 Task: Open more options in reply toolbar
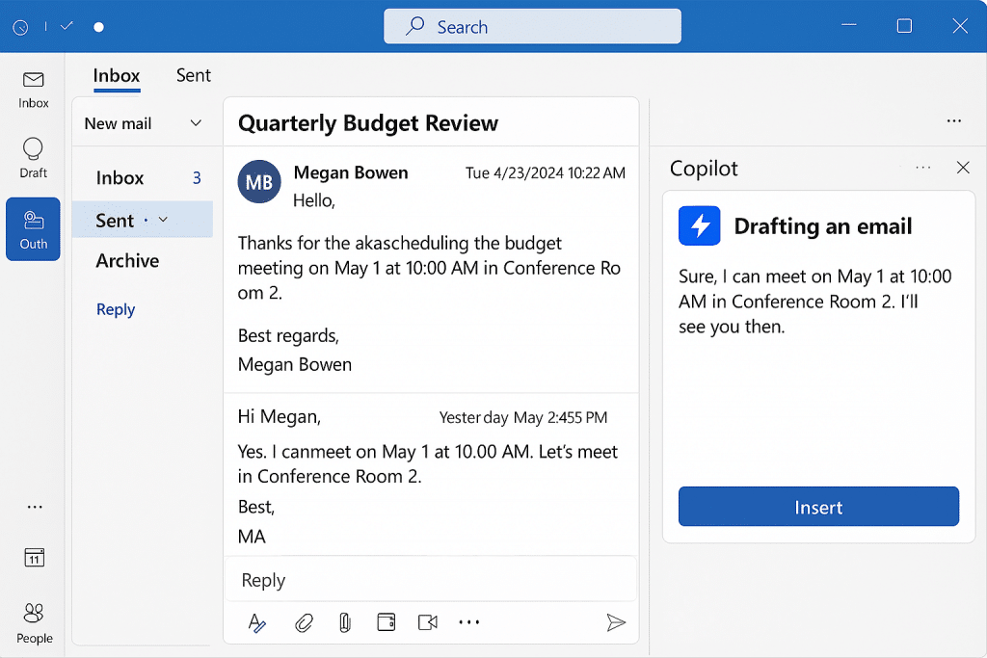tap(469, 623)
